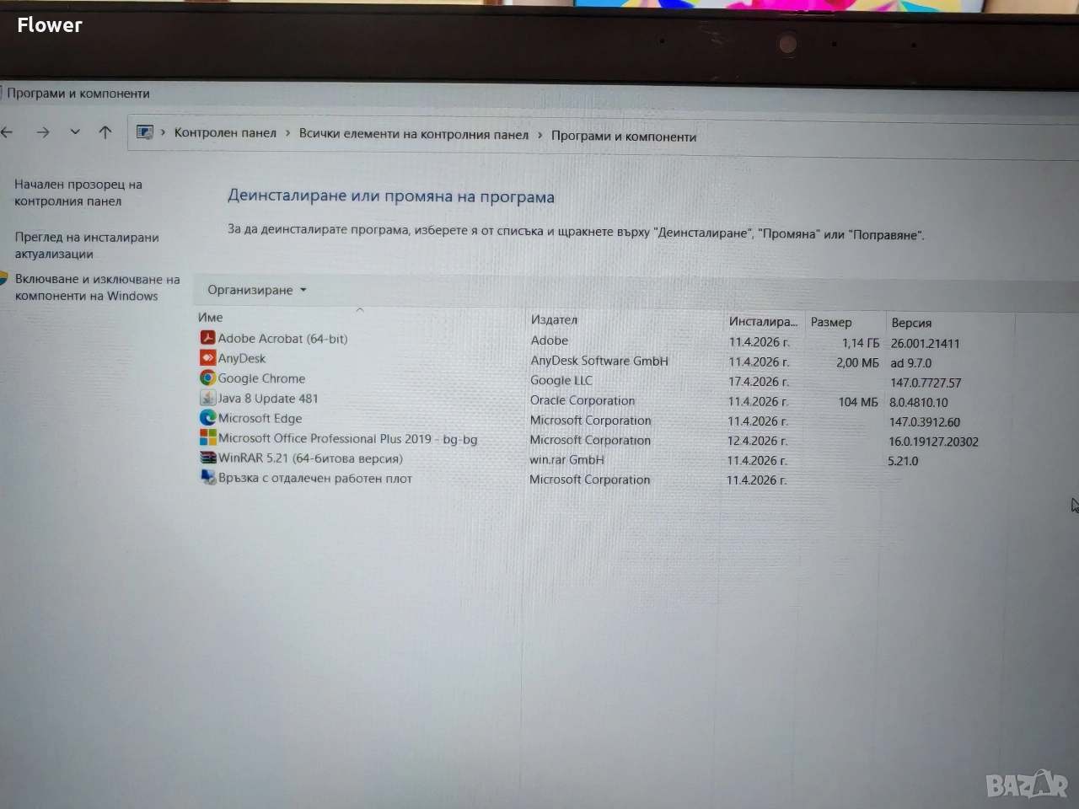
Task: Sort by the Инсталира... date column header
Action: 763,322
